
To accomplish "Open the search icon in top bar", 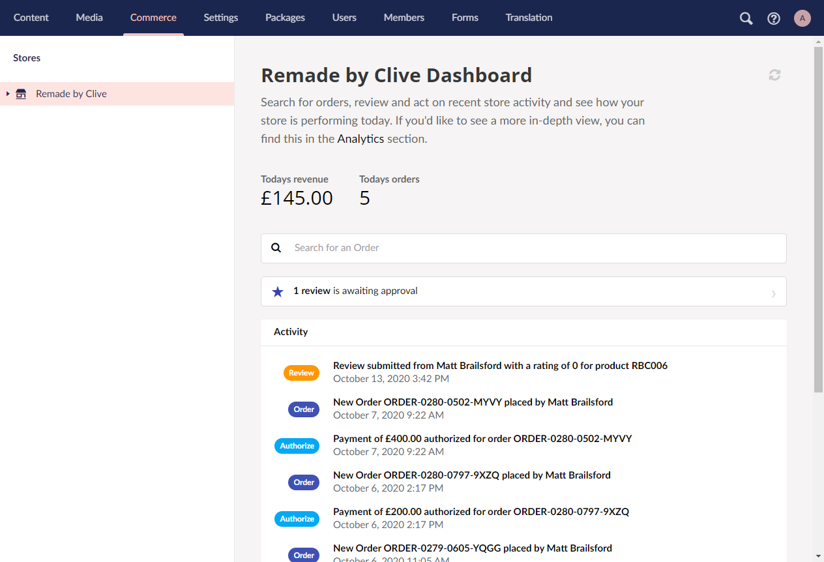I will [x=746, y=18].
